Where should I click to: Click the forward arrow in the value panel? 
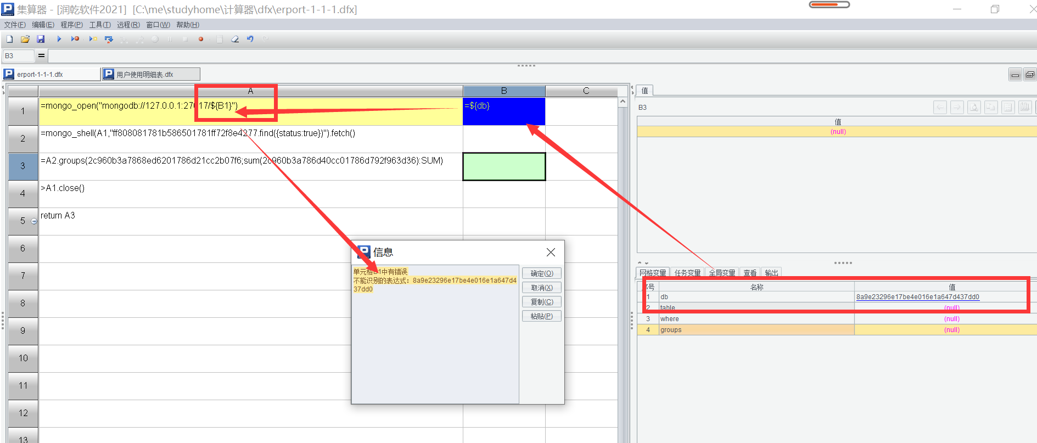957,107
